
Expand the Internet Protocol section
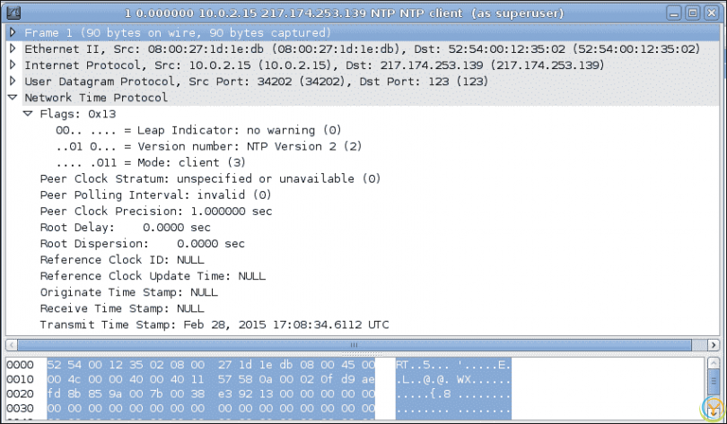[x=13, y=65]
